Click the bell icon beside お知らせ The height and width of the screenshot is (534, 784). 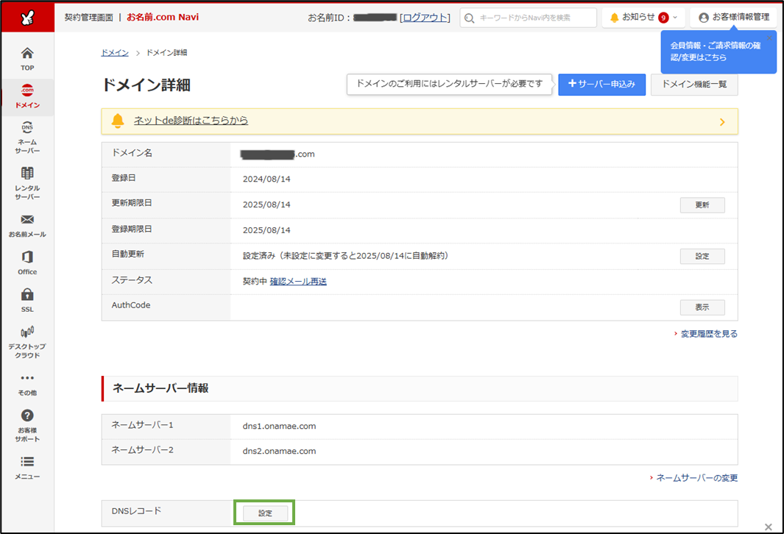click(615, 18)
